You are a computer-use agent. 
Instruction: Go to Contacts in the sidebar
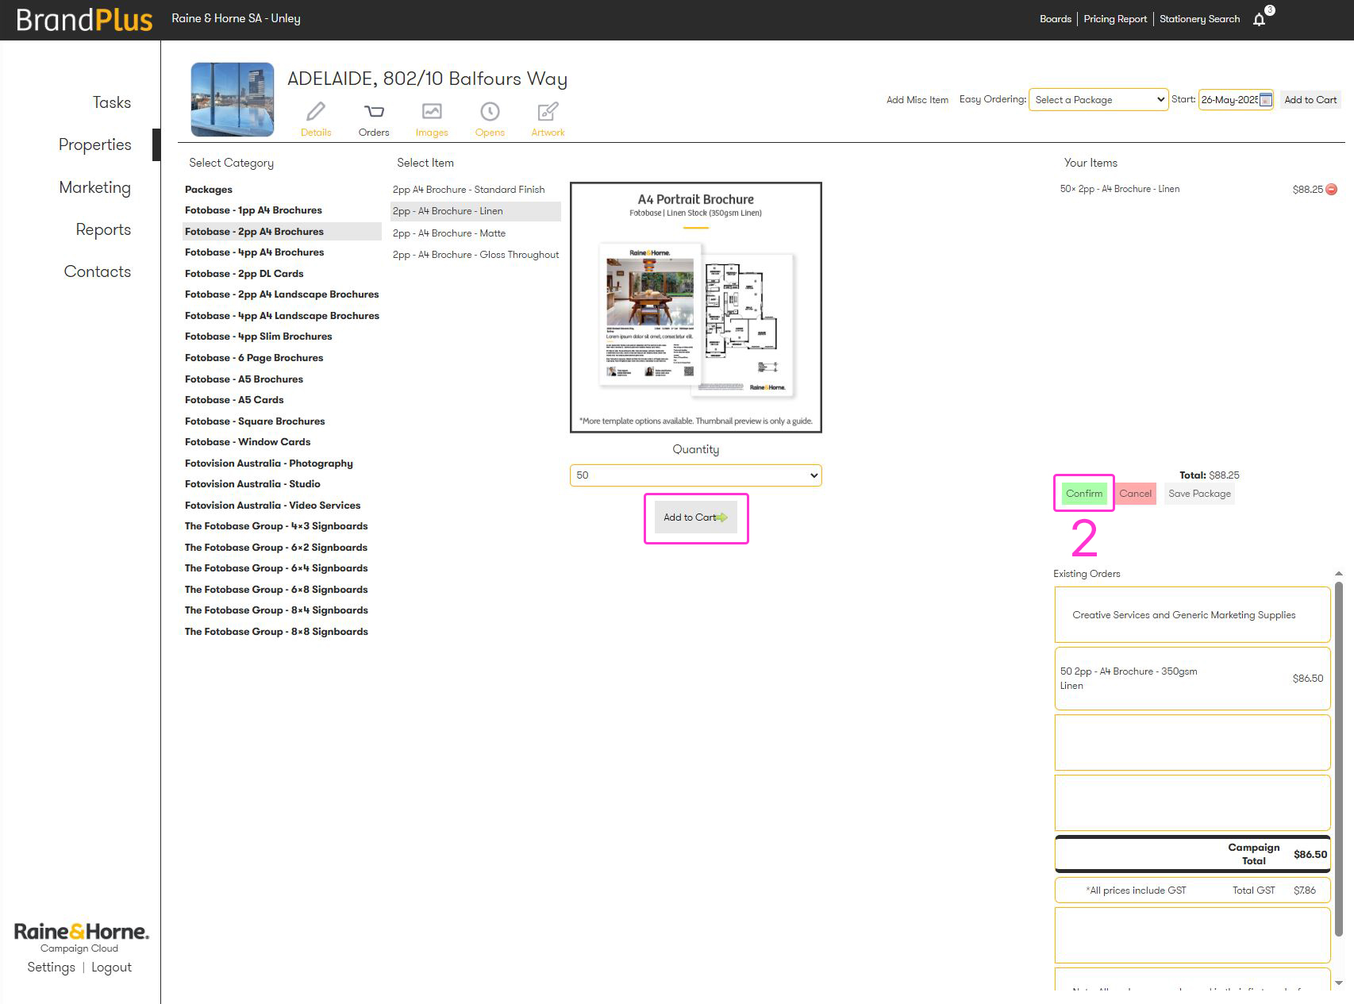97,271
